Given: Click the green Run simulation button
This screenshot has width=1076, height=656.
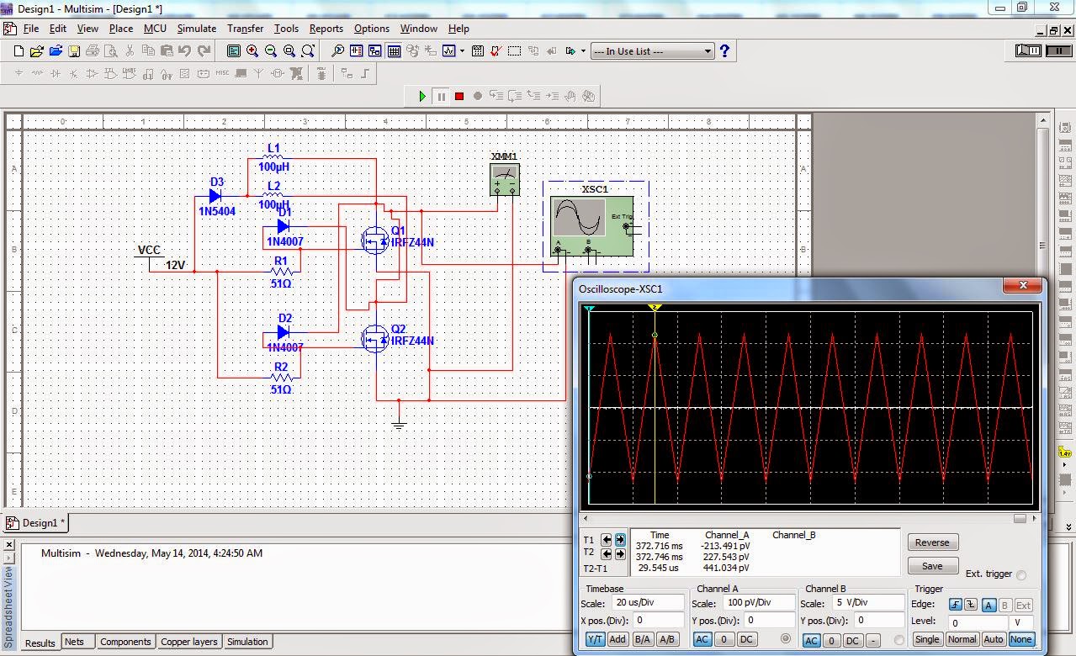Looking at the screenshot, I should point(422,96).
